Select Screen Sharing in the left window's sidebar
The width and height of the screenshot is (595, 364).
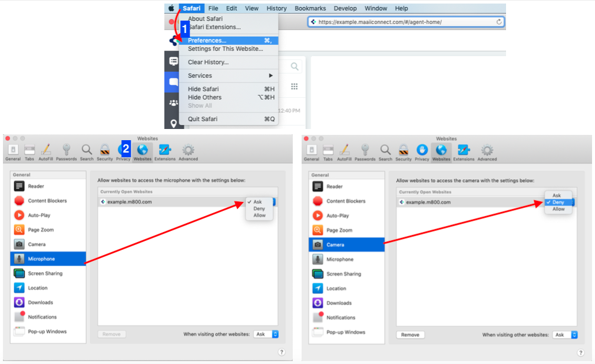48,273
